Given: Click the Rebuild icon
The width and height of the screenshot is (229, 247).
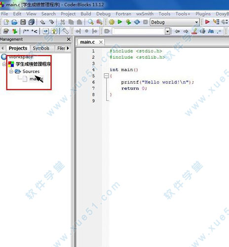Looking at the screenshot, I should [x=137, y=22].
